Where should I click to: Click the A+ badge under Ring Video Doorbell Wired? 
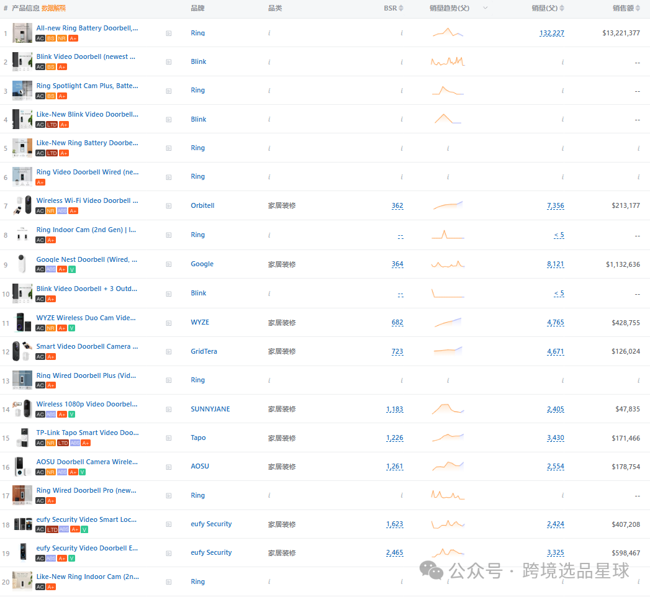[x=40, y=182]
